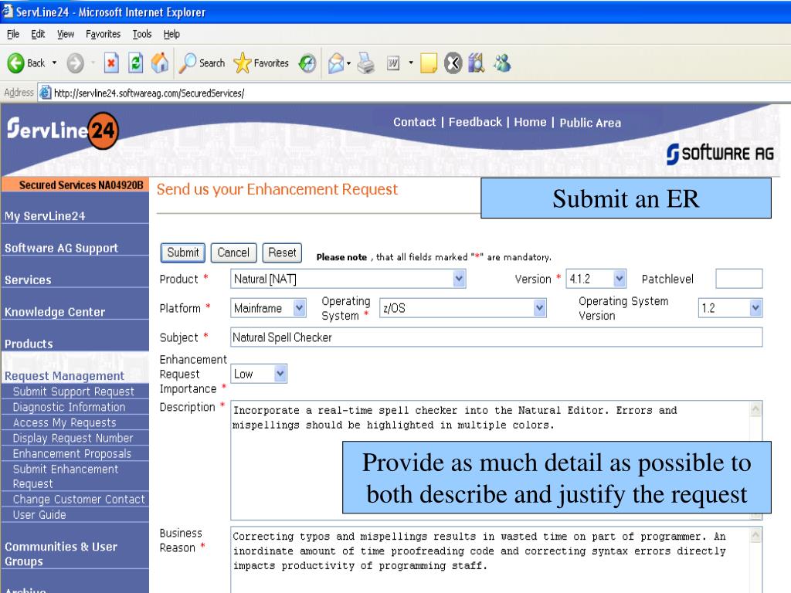Open the Enhancement Proposals link
This screenshot has width=791, height=593.
click(x=72, y=454)
